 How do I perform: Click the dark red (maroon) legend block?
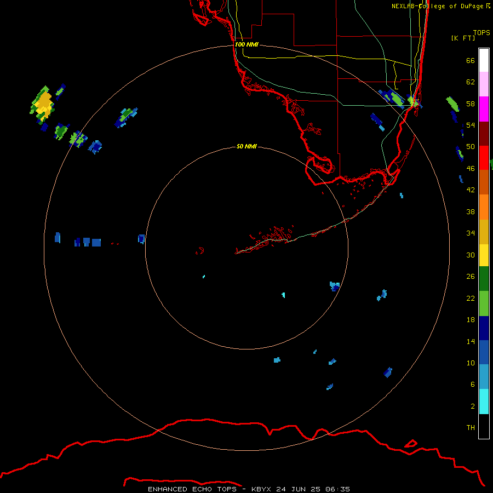(x=484, y=134)
